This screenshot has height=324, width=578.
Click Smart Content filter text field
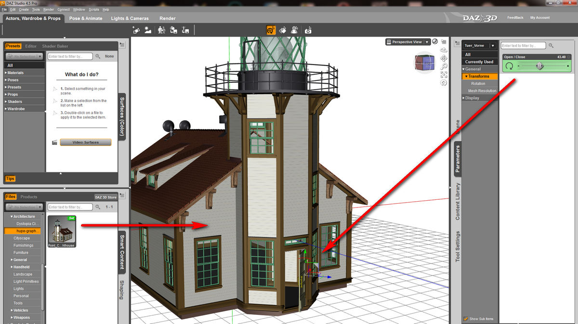pos(70,207)
